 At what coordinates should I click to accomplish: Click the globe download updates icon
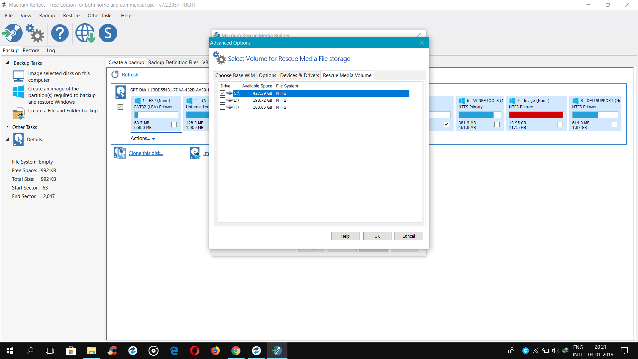click(85, 33)
